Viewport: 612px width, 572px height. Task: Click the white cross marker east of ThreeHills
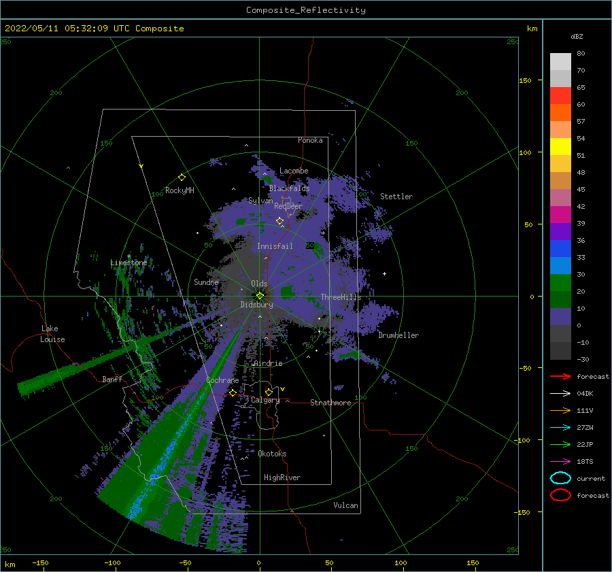coord(384,273)
